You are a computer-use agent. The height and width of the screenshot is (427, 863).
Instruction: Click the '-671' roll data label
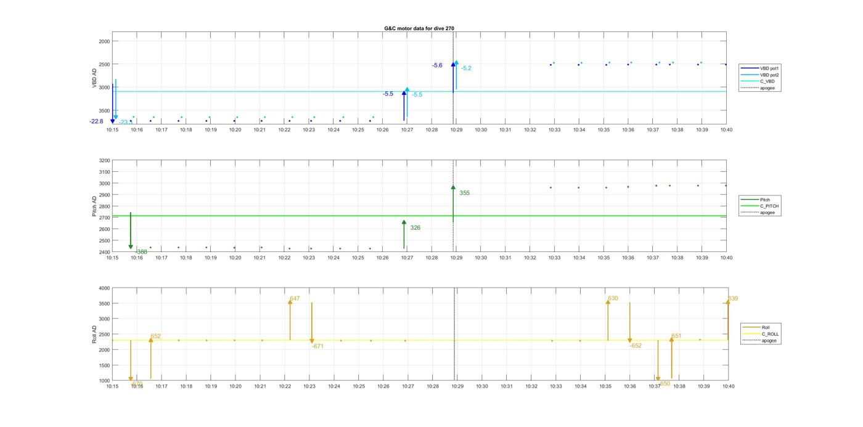click(317, 346)
